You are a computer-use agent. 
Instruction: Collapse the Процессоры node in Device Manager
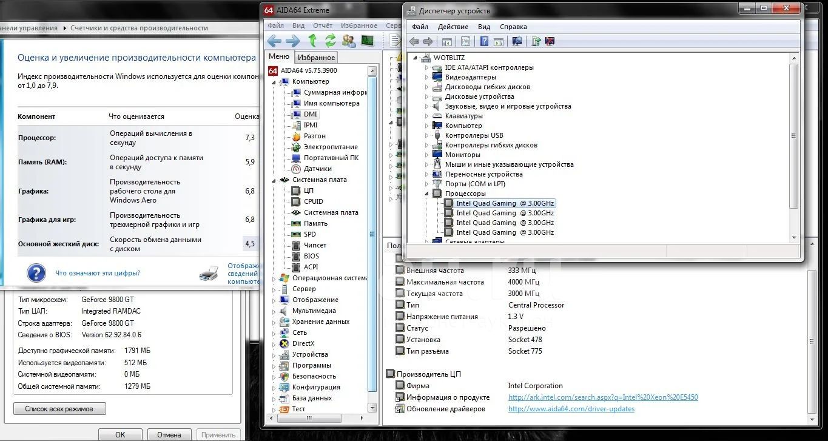click(426, 194)
